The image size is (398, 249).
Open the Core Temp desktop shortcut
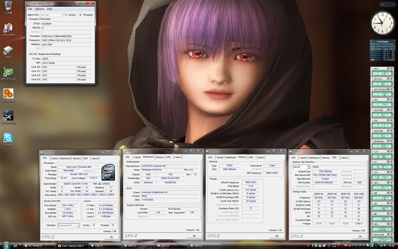coord(8,28)
